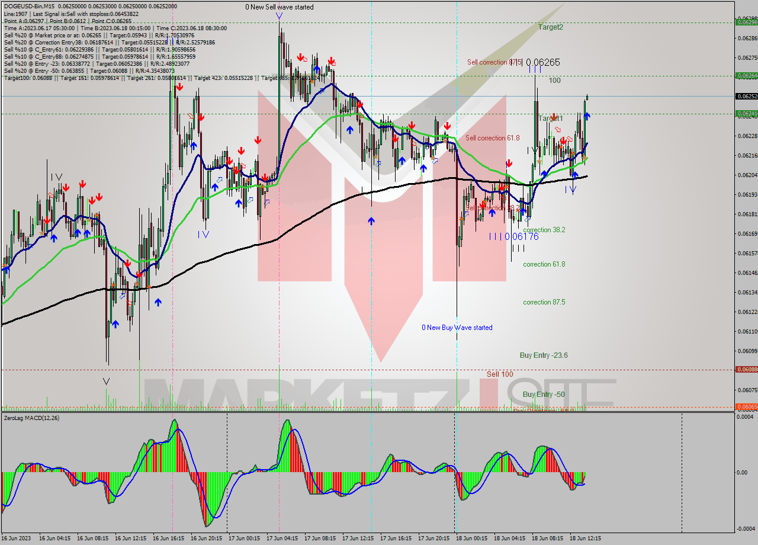Click the black current price tag 0.06252
The height and width of the screenshot is (545, 758).
(x=746, y=96)
